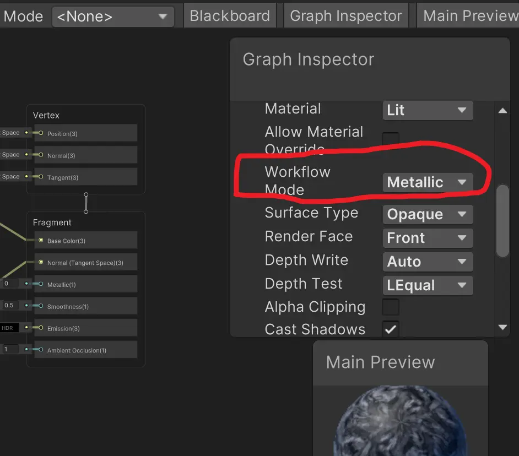The image size is (519, 456).
Task: Toggle the Graph Inspector toolbar button
Action: pyautogui.click(x=346, y=16)
